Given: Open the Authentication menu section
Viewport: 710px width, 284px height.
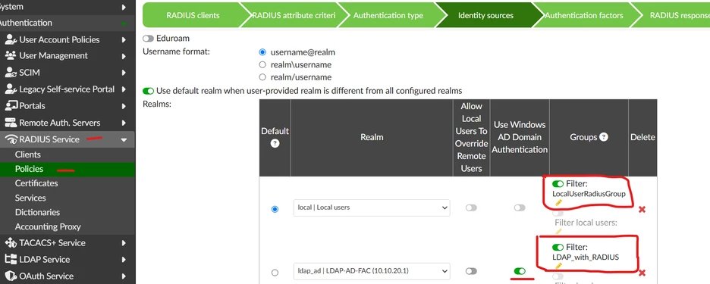Looking at the screenshot, I should [68, 23].
